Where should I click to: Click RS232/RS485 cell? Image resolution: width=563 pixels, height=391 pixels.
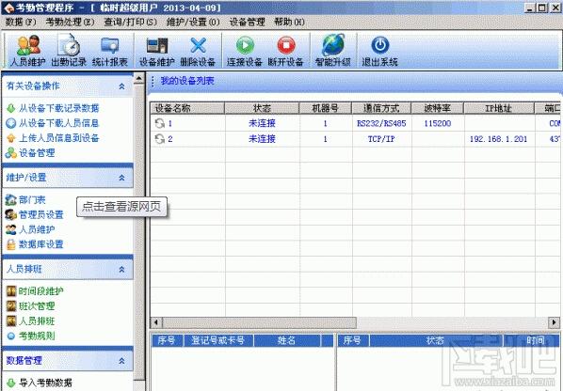pyautogui.click(x=381, y=123)
